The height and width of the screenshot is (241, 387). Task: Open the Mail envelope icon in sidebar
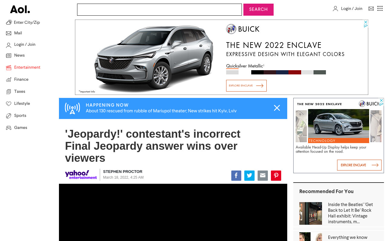click(x=8, y=33)
